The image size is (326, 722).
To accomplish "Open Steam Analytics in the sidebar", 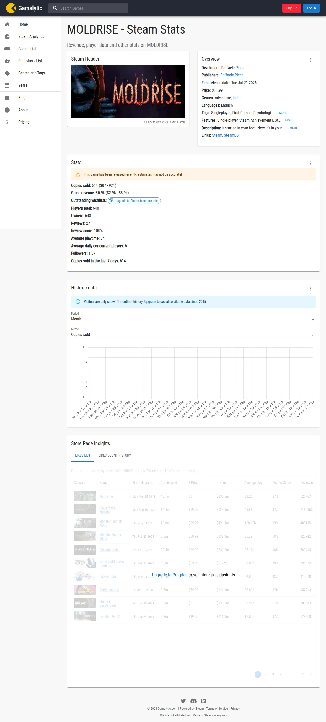I will click(x=30, y=36).
